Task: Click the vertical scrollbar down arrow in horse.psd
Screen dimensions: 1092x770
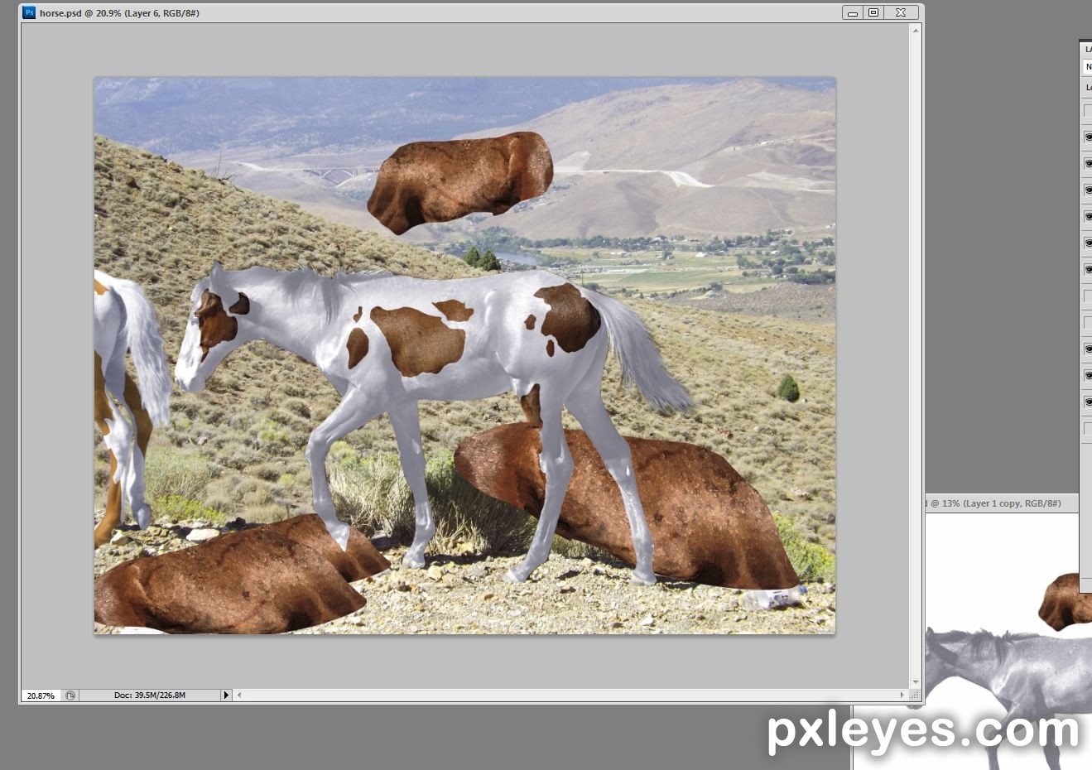Action: coord(916,682)
